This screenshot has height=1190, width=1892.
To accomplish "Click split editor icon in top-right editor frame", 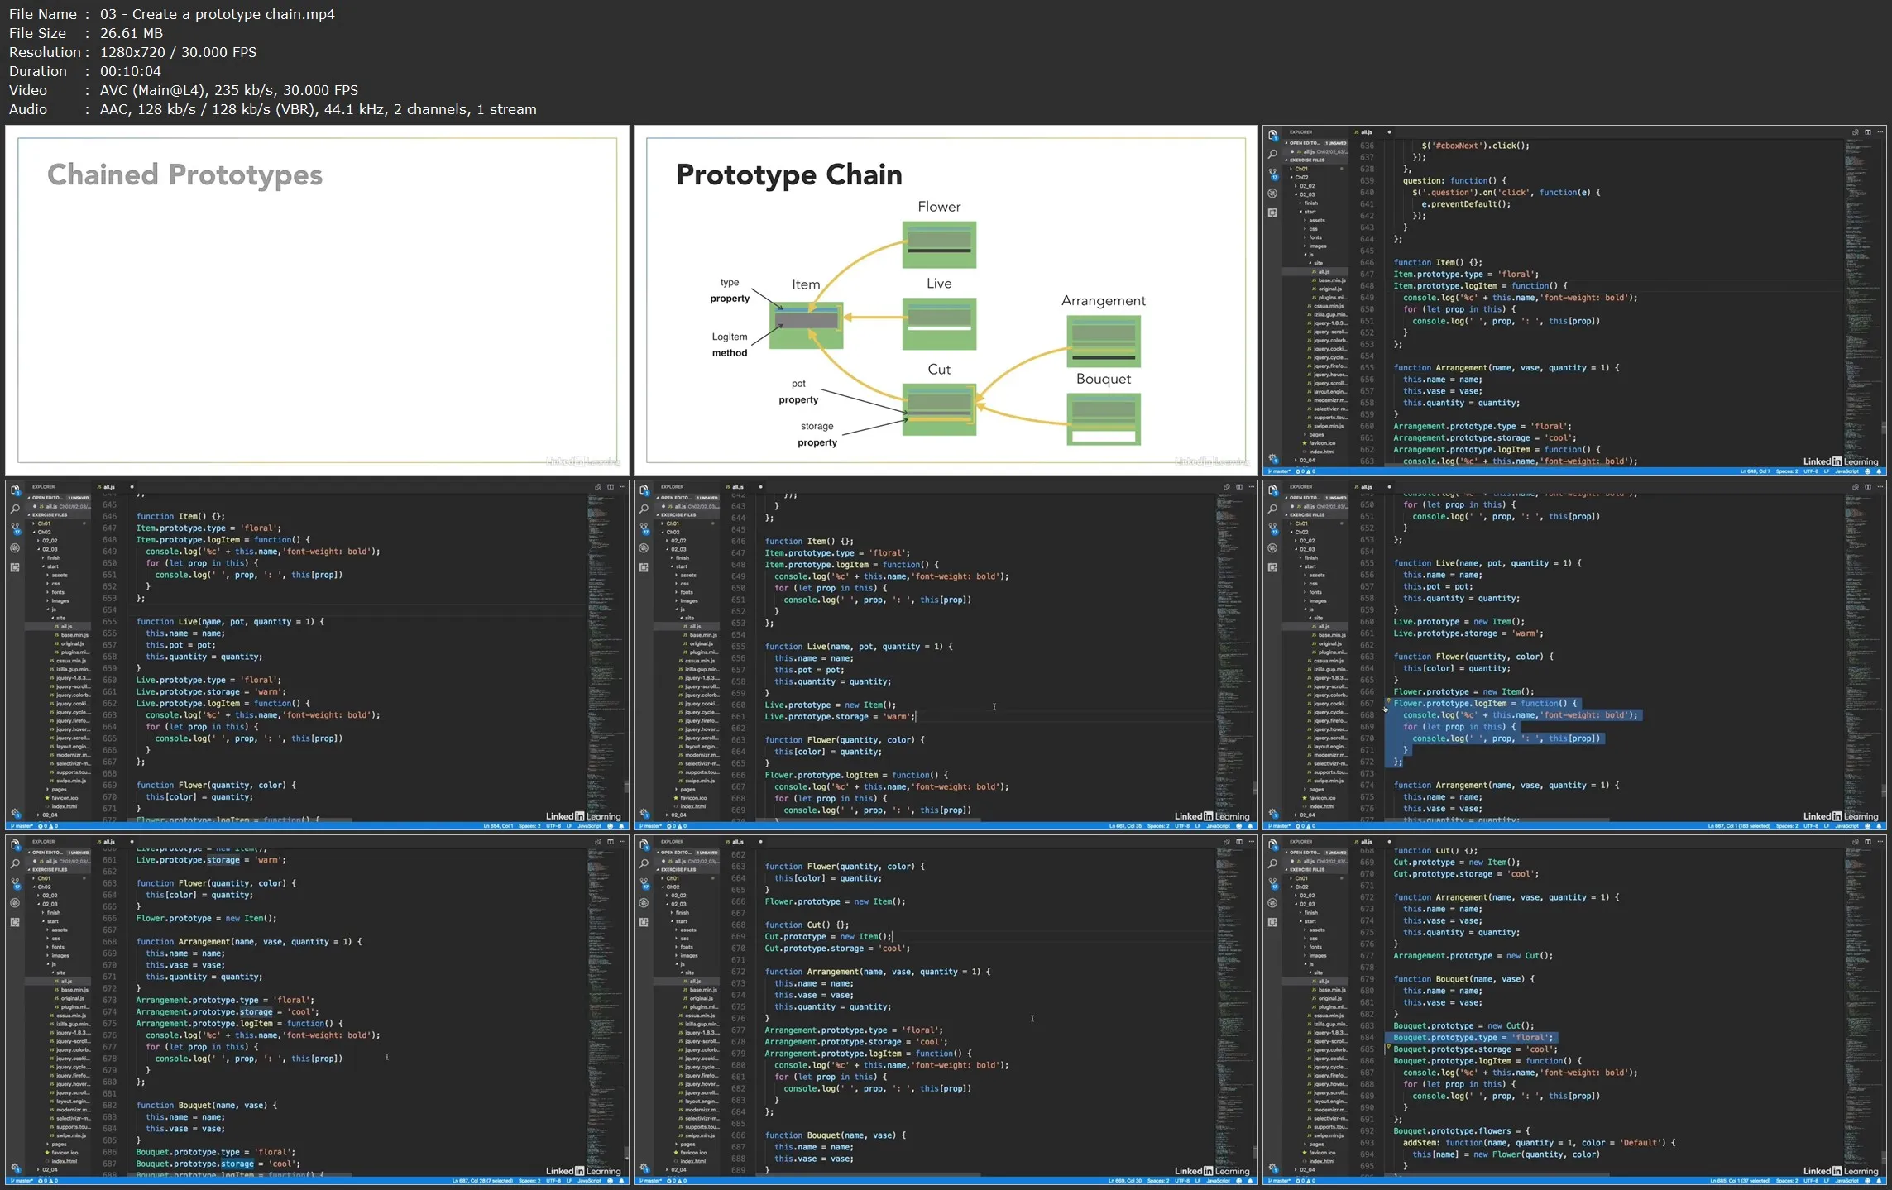I will tap(1867, 132).
